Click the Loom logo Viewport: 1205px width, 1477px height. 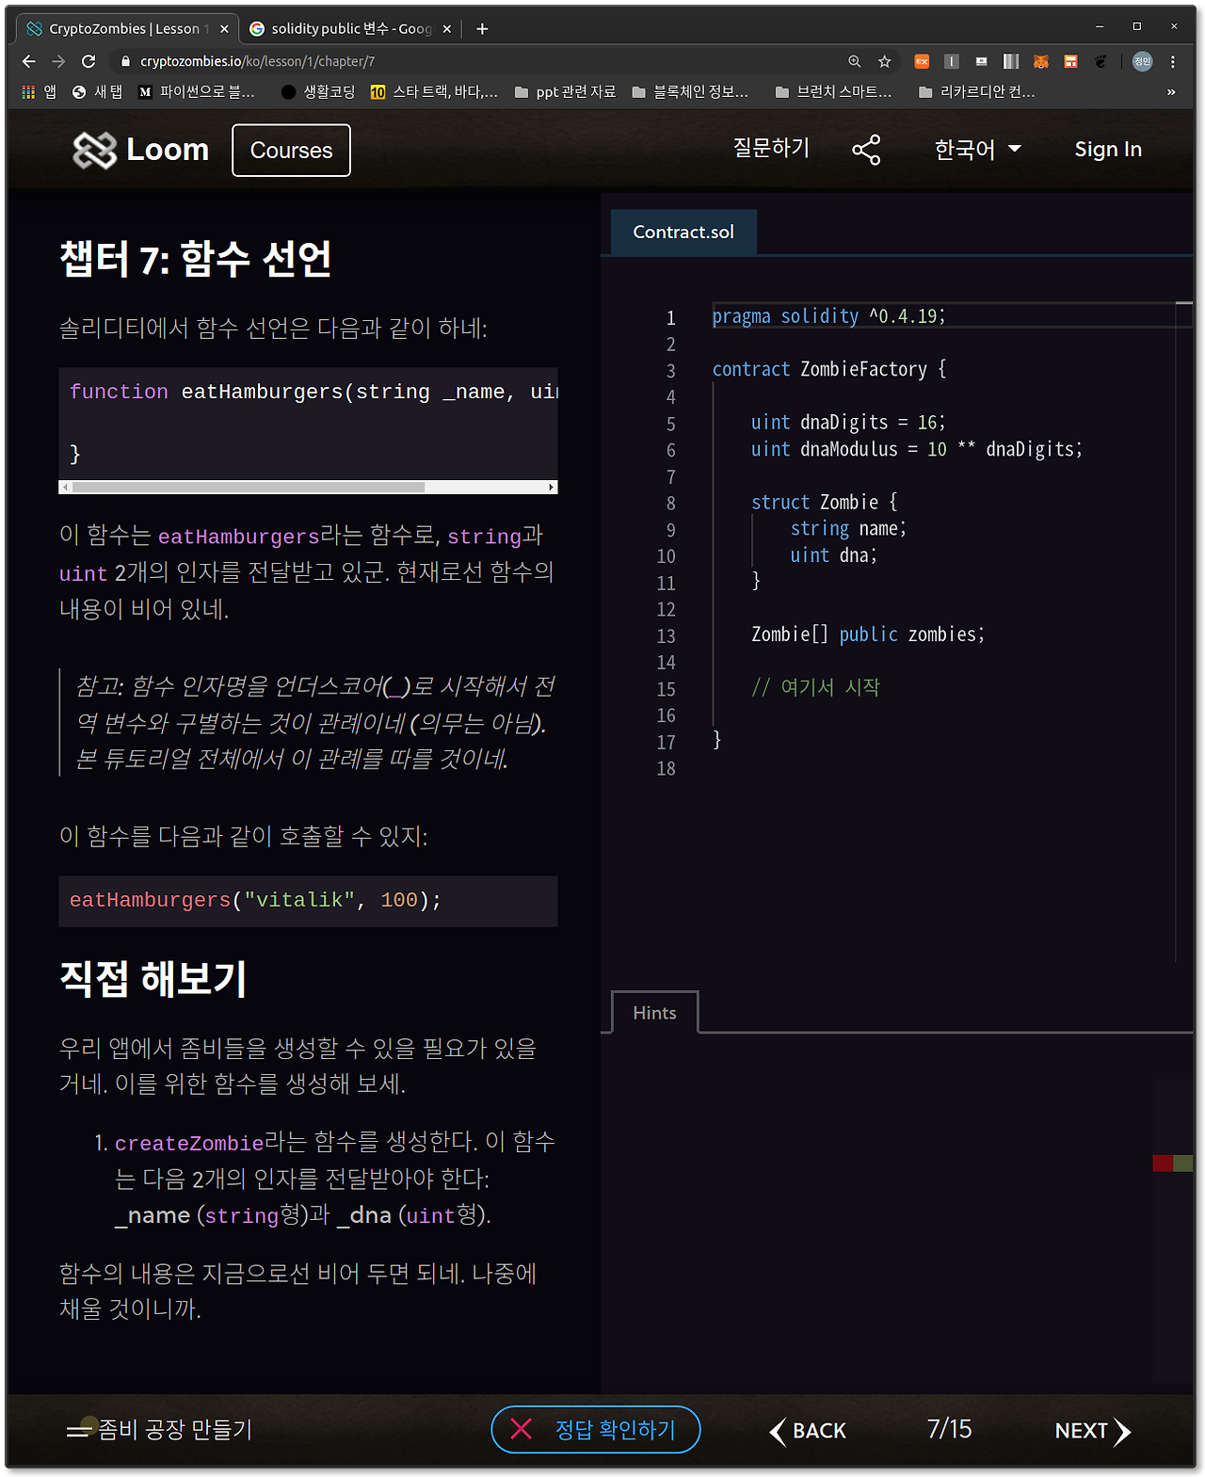(x=141, y=150)
